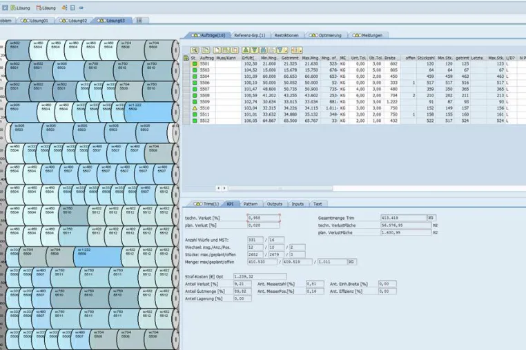
Task: Click the yellow warning icon of order 5510
Action: click(195, 108)
